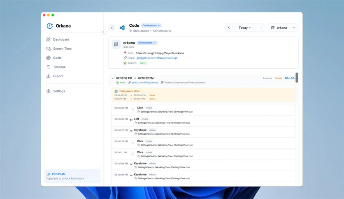
Task: Go to the previous day with the left arrow
Action: click(x=229, y=28)
